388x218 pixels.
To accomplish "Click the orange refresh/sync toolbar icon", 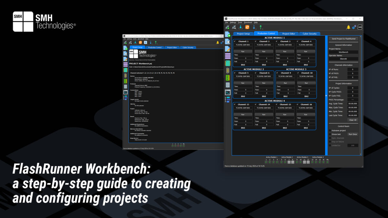I will click(x=247, y=27).
